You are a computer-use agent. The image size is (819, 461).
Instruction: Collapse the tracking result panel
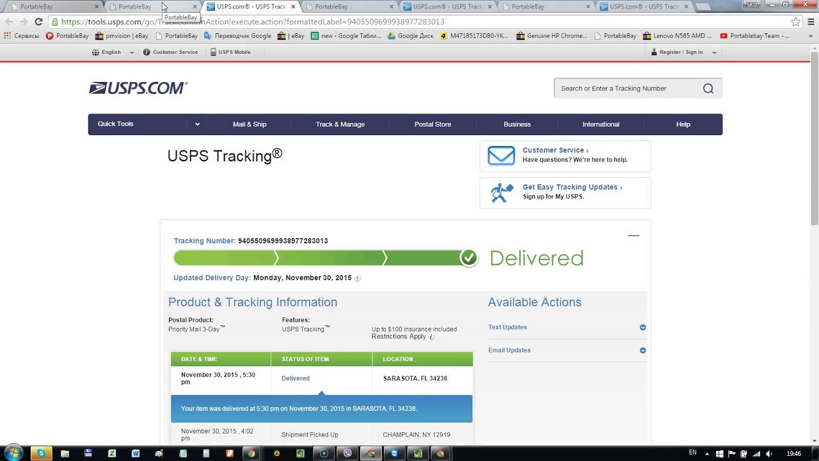pos(633,236)
